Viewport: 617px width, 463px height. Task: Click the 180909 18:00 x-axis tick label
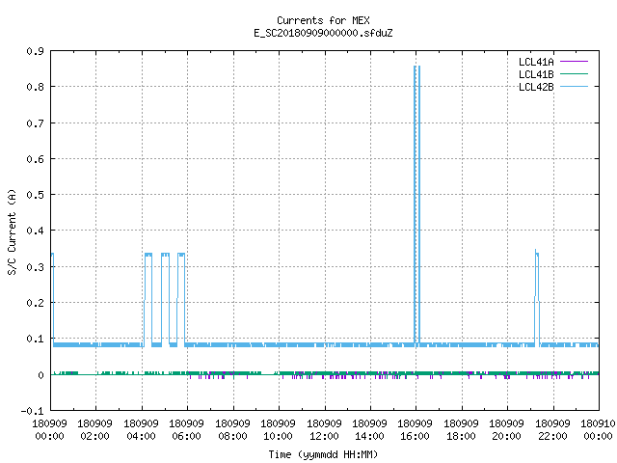tap(461, 430)
